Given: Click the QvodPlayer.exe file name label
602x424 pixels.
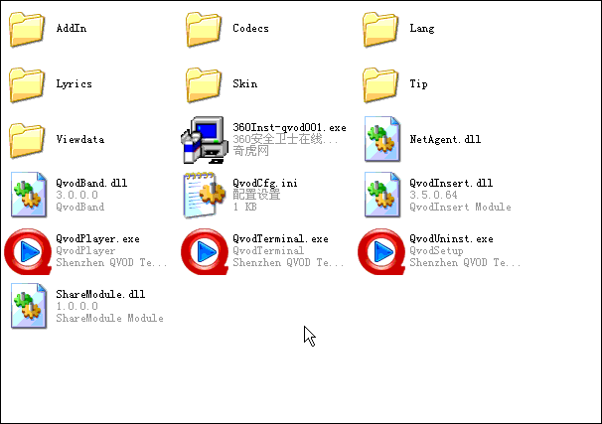Looking at the screenshot, I should (x=97, y=239).
